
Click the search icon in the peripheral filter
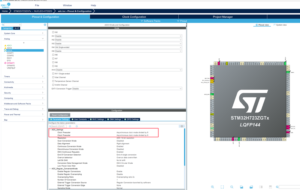click(x=3, y=25)
